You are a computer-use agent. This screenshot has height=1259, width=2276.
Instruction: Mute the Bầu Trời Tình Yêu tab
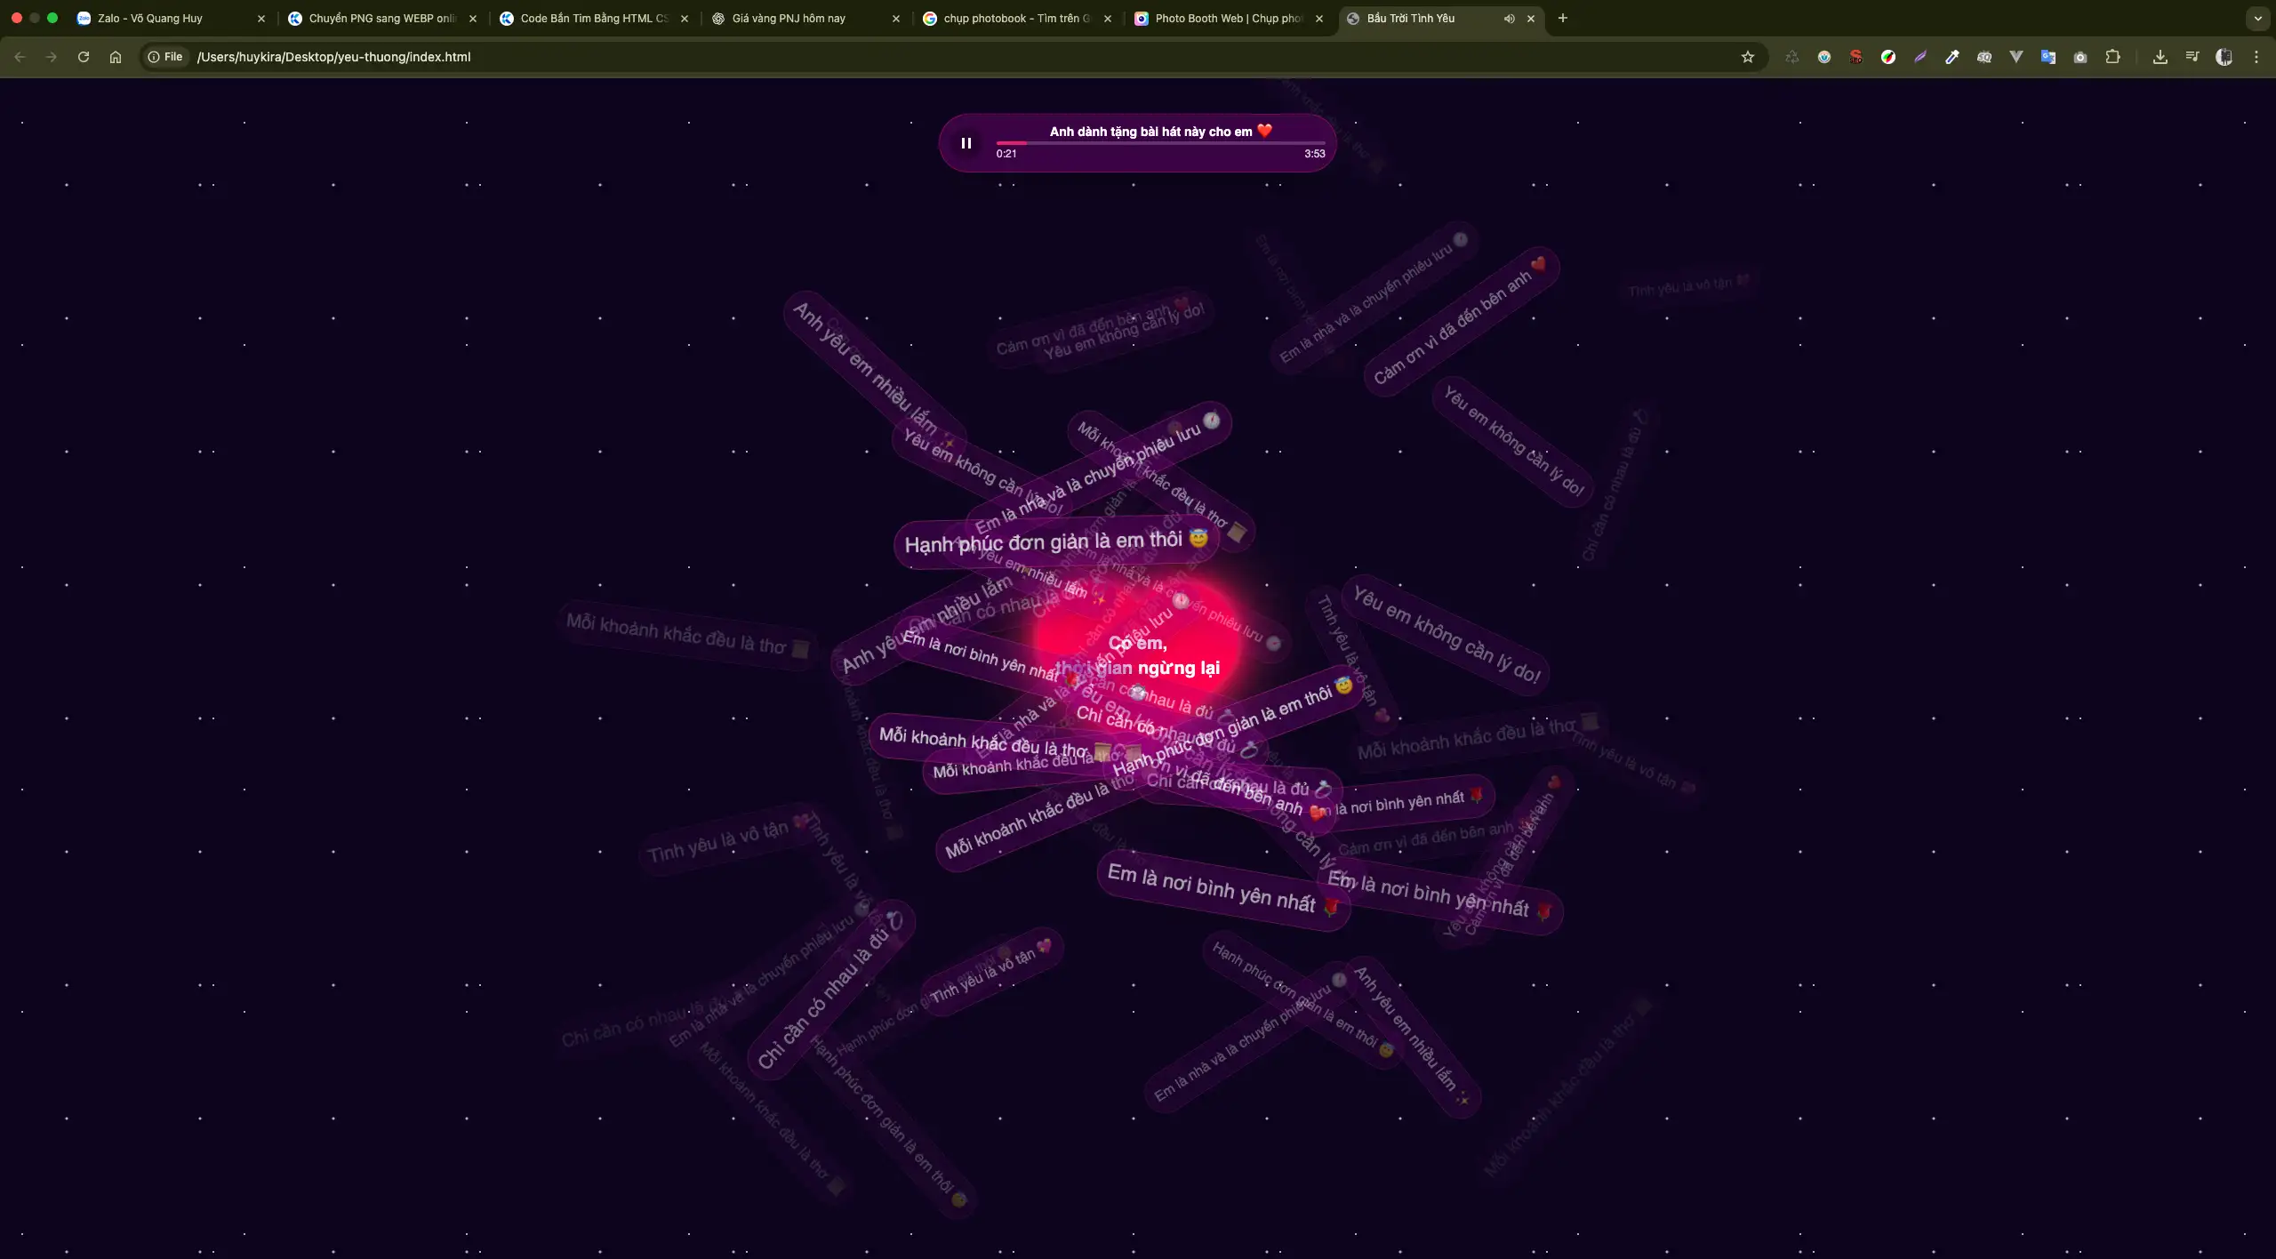click(x=1509, y=19)
